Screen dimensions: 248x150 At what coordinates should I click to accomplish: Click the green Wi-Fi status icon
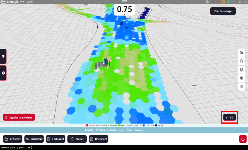click(x=228, y=2)
